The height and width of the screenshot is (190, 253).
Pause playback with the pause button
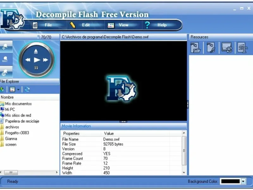tap(36, 68)
